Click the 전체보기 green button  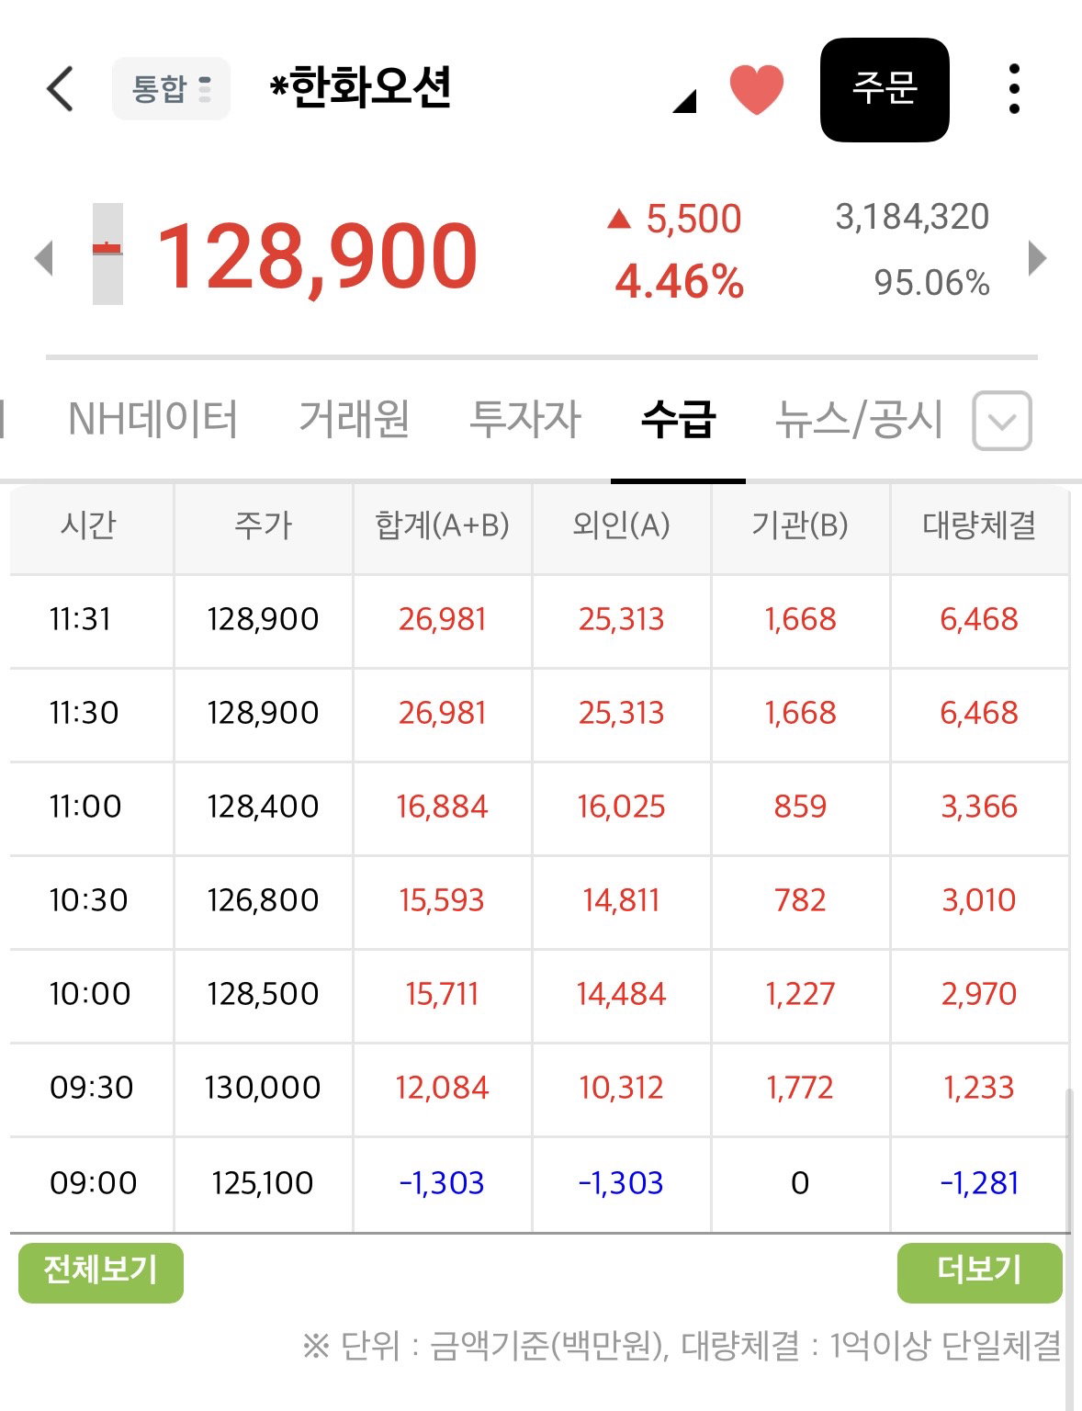pos(101,1272)
